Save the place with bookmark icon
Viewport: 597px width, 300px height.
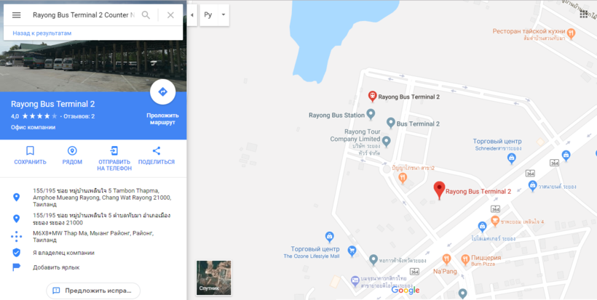(x=30, y=151)
